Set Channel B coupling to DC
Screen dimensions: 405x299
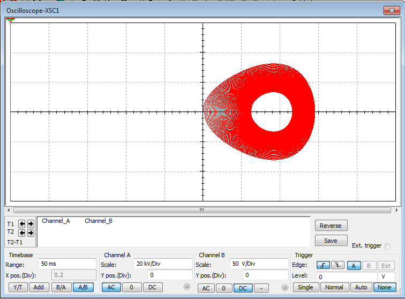(x=243, y=288)
